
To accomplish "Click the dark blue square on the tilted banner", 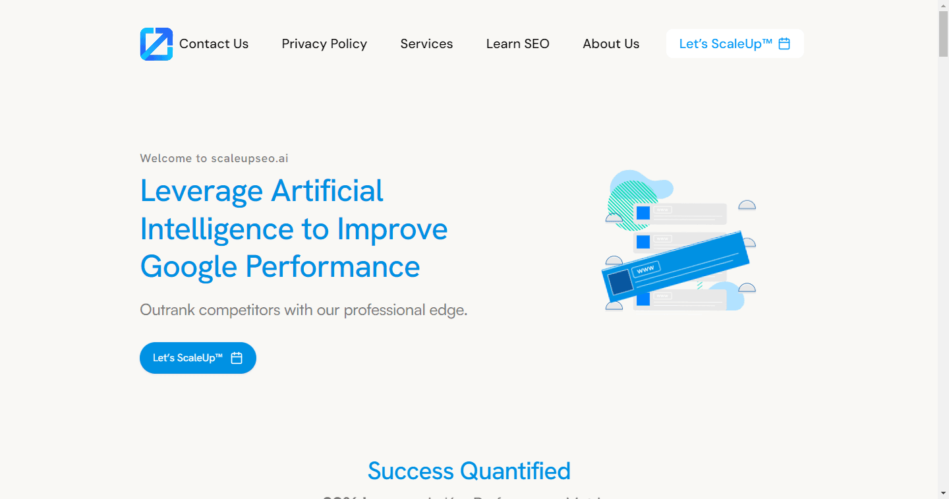I will tap(620, 282).
